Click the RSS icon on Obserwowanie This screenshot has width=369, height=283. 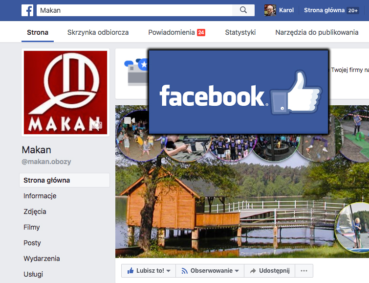[x=185, y=271]
